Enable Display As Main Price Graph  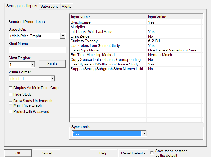[x=10, y=88]
